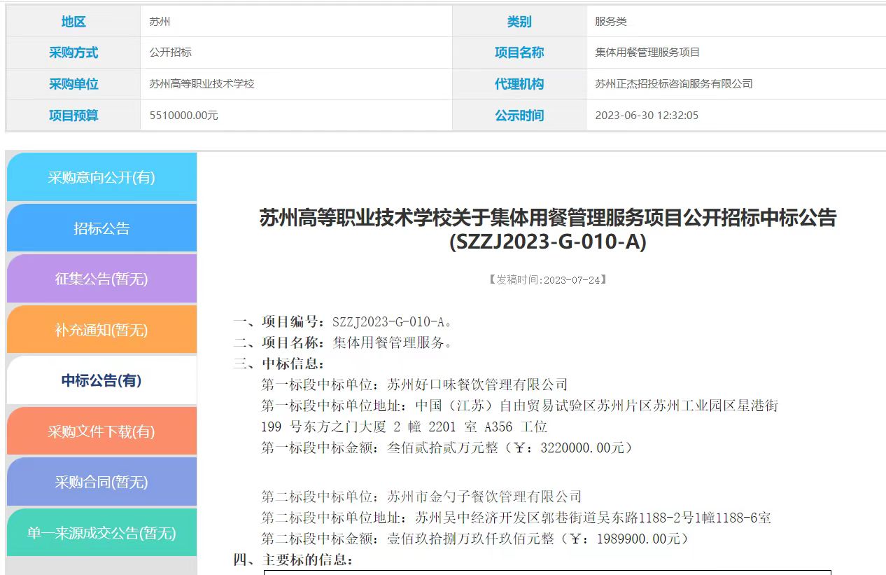This screenshot has height=575, width=886.
Task: Select the 中标公告(有) tab
Action: [x=101, y=380]
